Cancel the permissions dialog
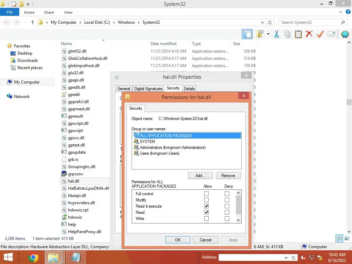352x264 pixels. (x=206, y=240)
